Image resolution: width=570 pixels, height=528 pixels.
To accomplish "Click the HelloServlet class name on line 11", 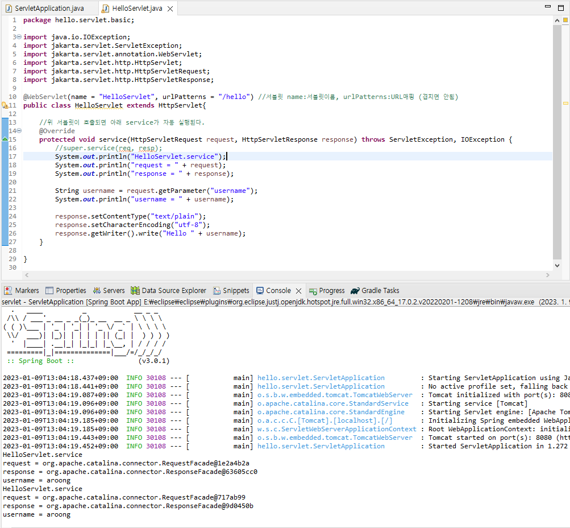I will coord(98,105).
